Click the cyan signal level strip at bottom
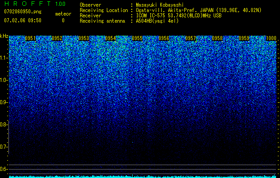The width and height of the screenshot is (280, 178). [143, 177]
